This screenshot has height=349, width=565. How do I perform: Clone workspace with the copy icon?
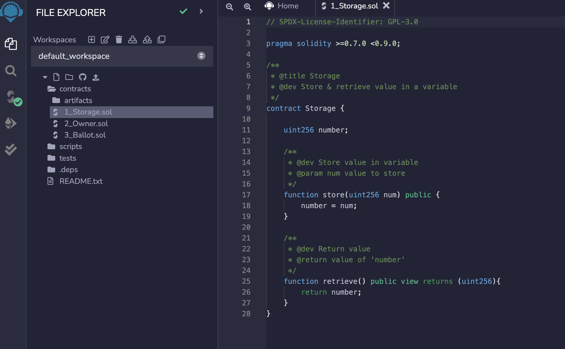(161, 39)
